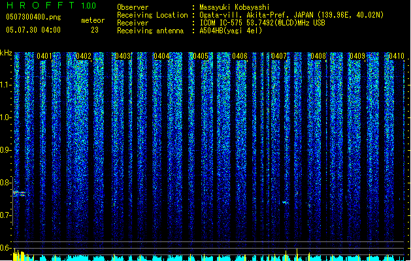Click the 0406 time marker
This screenshot has height=261, width=411.
tap(240, 56)
